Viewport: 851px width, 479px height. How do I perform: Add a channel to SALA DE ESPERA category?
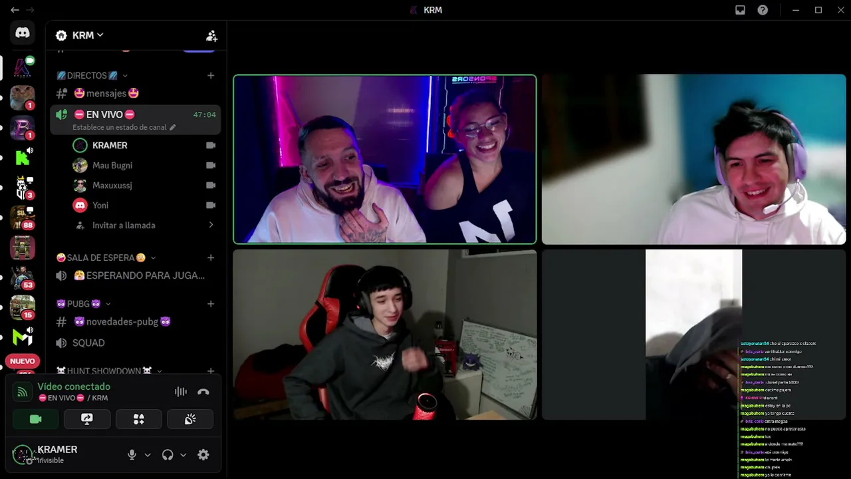211,257
